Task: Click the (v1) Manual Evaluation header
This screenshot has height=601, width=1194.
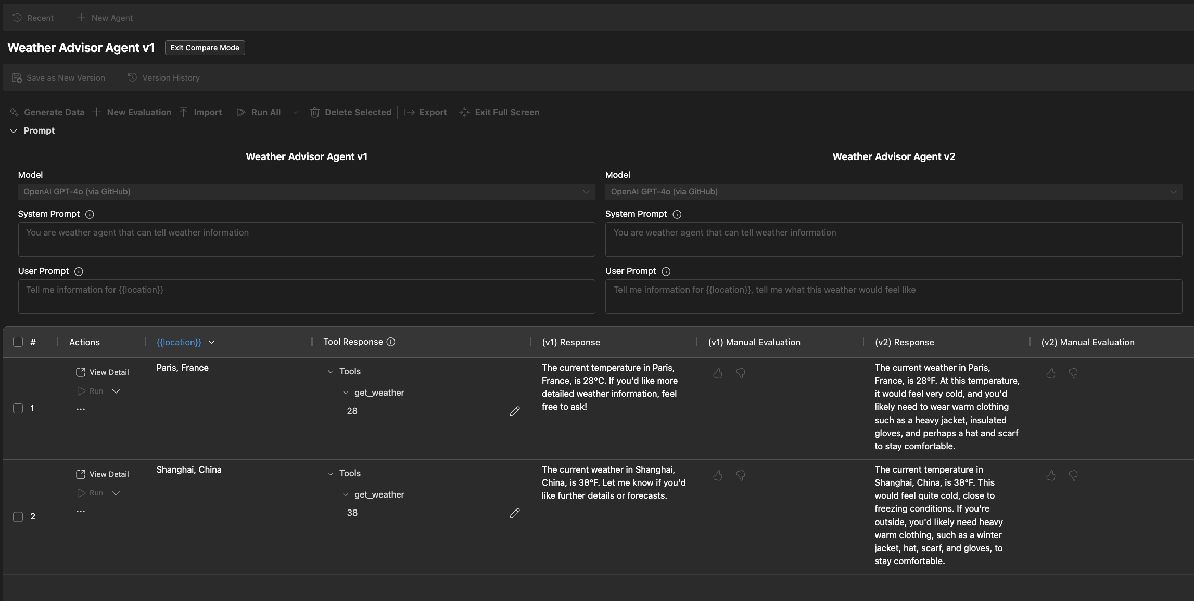Action: coord(754,342)
